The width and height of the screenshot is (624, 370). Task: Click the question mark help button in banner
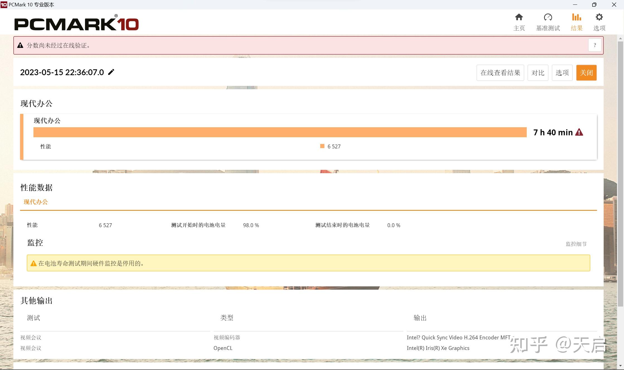click(594, 45)
